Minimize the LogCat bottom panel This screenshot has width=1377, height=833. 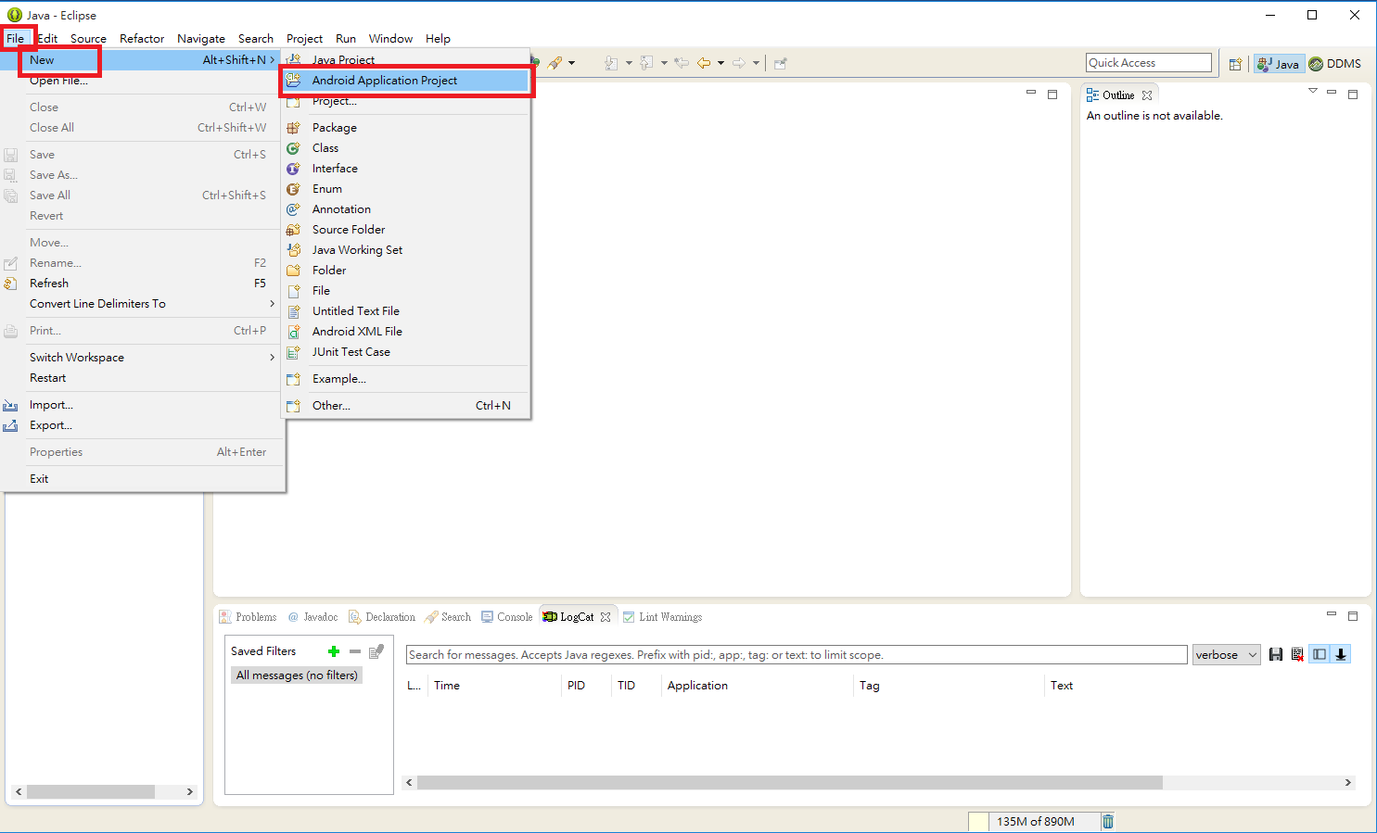1332,614
